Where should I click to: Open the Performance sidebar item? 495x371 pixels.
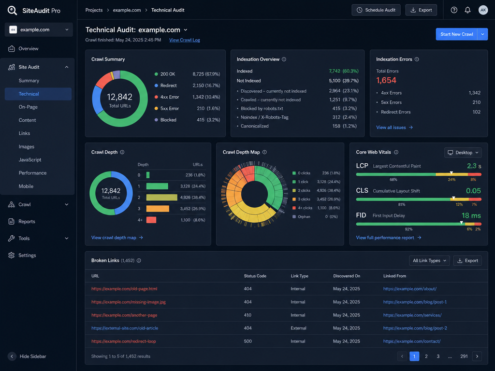click(32, 173)
